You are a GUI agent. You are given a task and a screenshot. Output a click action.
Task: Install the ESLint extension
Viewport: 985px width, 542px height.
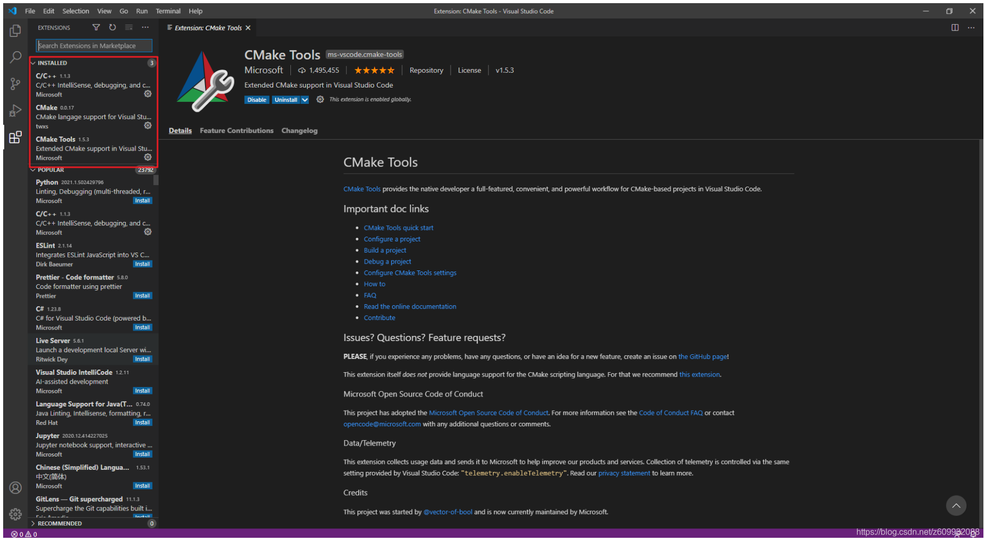tap(142, 264)
